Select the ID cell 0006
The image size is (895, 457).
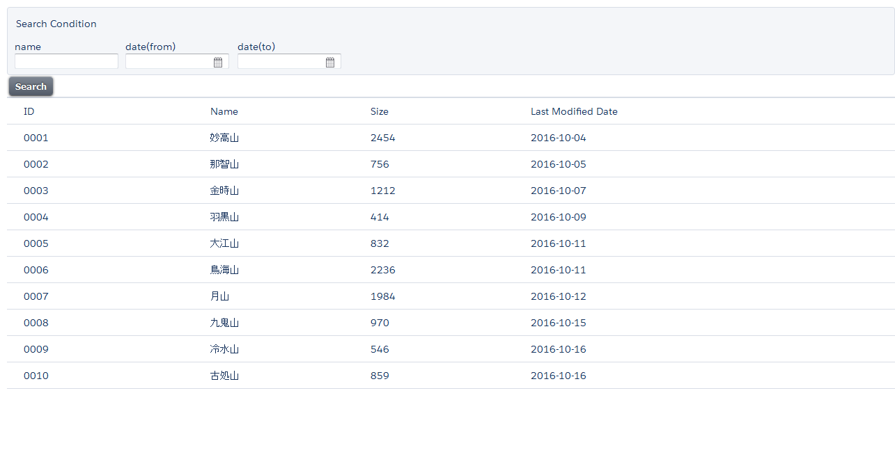point(36,270)
